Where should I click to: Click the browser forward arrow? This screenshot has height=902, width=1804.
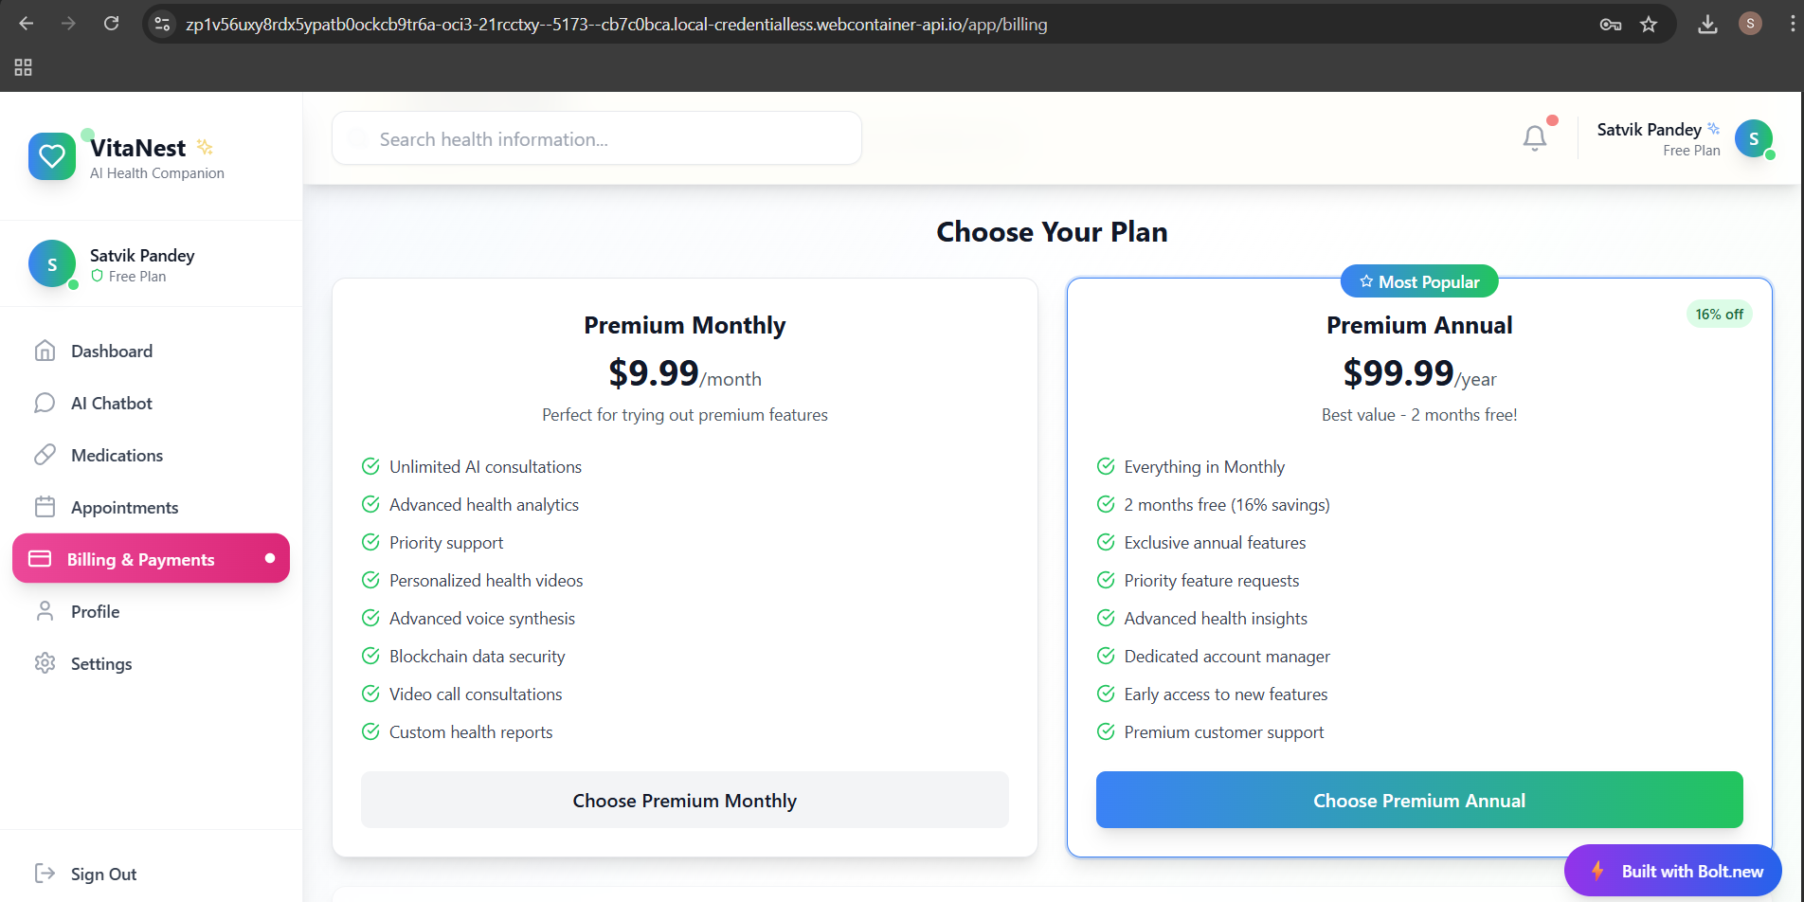68,24
